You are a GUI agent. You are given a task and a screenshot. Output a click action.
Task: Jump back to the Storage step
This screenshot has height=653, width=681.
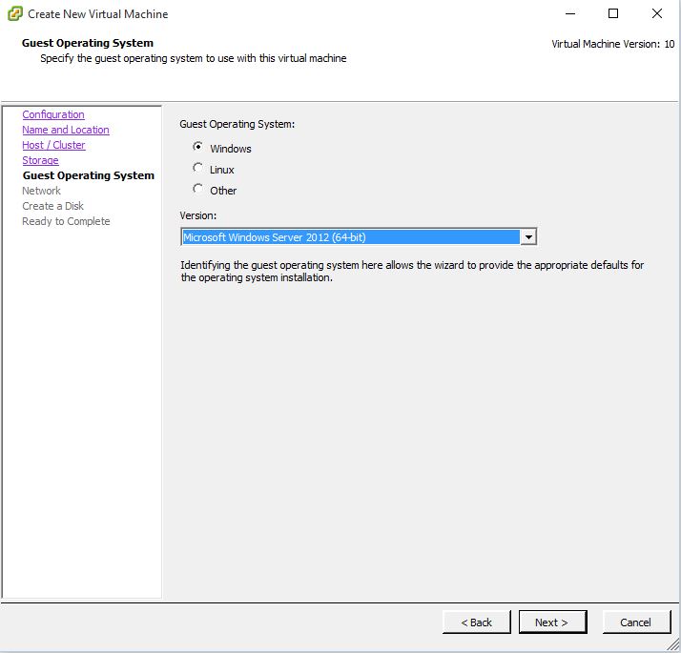point(40,160)
